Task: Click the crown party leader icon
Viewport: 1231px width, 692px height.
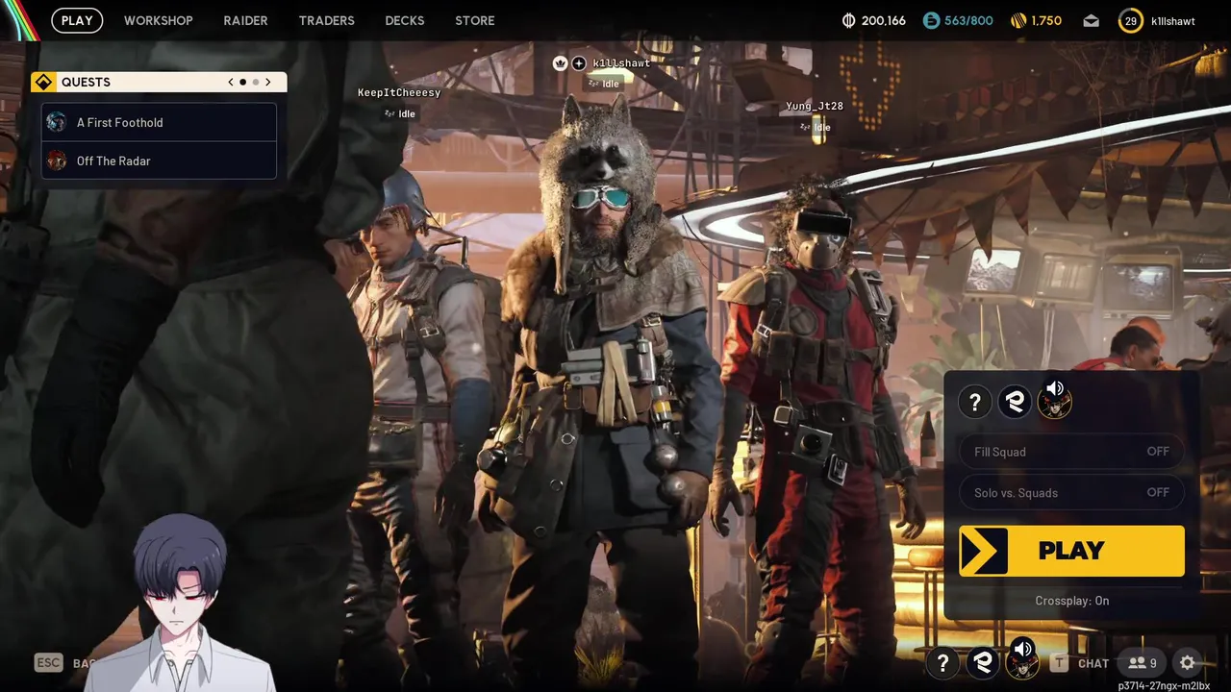Action: point(561,62)
